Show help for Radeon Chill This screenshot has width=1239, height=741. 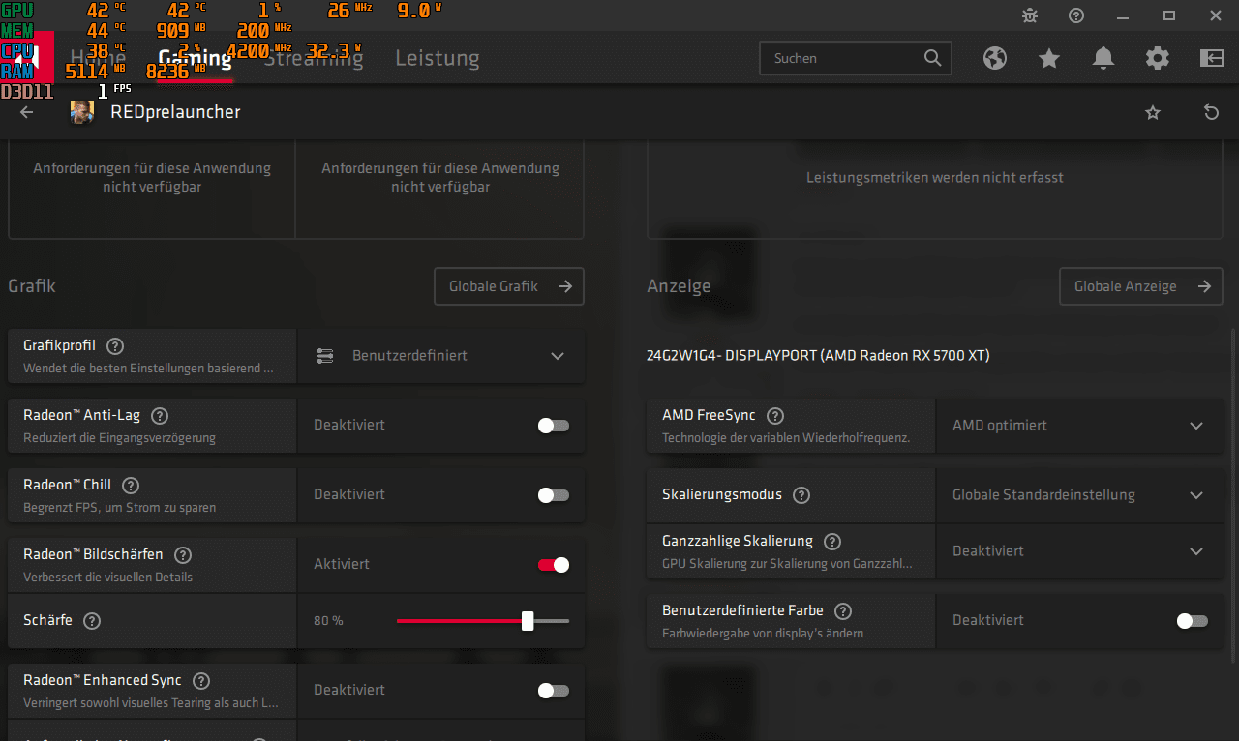pyautogui.click(x=131, y=485)
